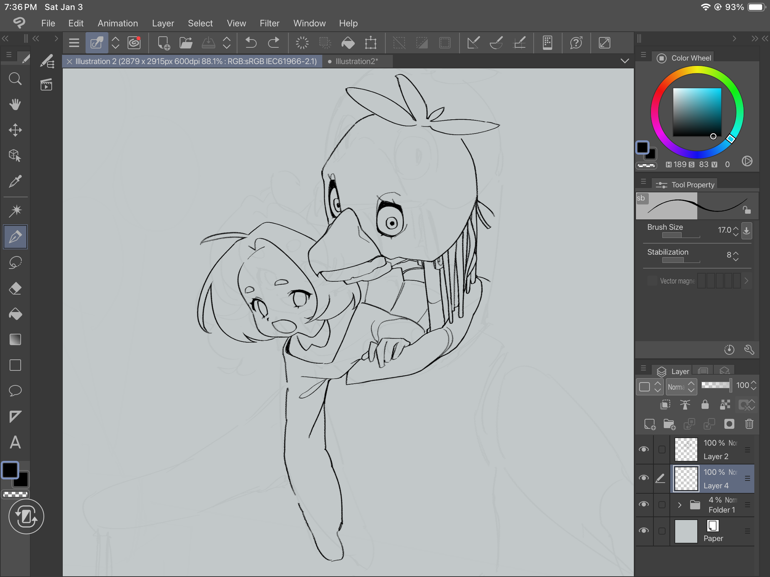Select the Text tool
Viewport: 770px width, 577px height.
15,442
